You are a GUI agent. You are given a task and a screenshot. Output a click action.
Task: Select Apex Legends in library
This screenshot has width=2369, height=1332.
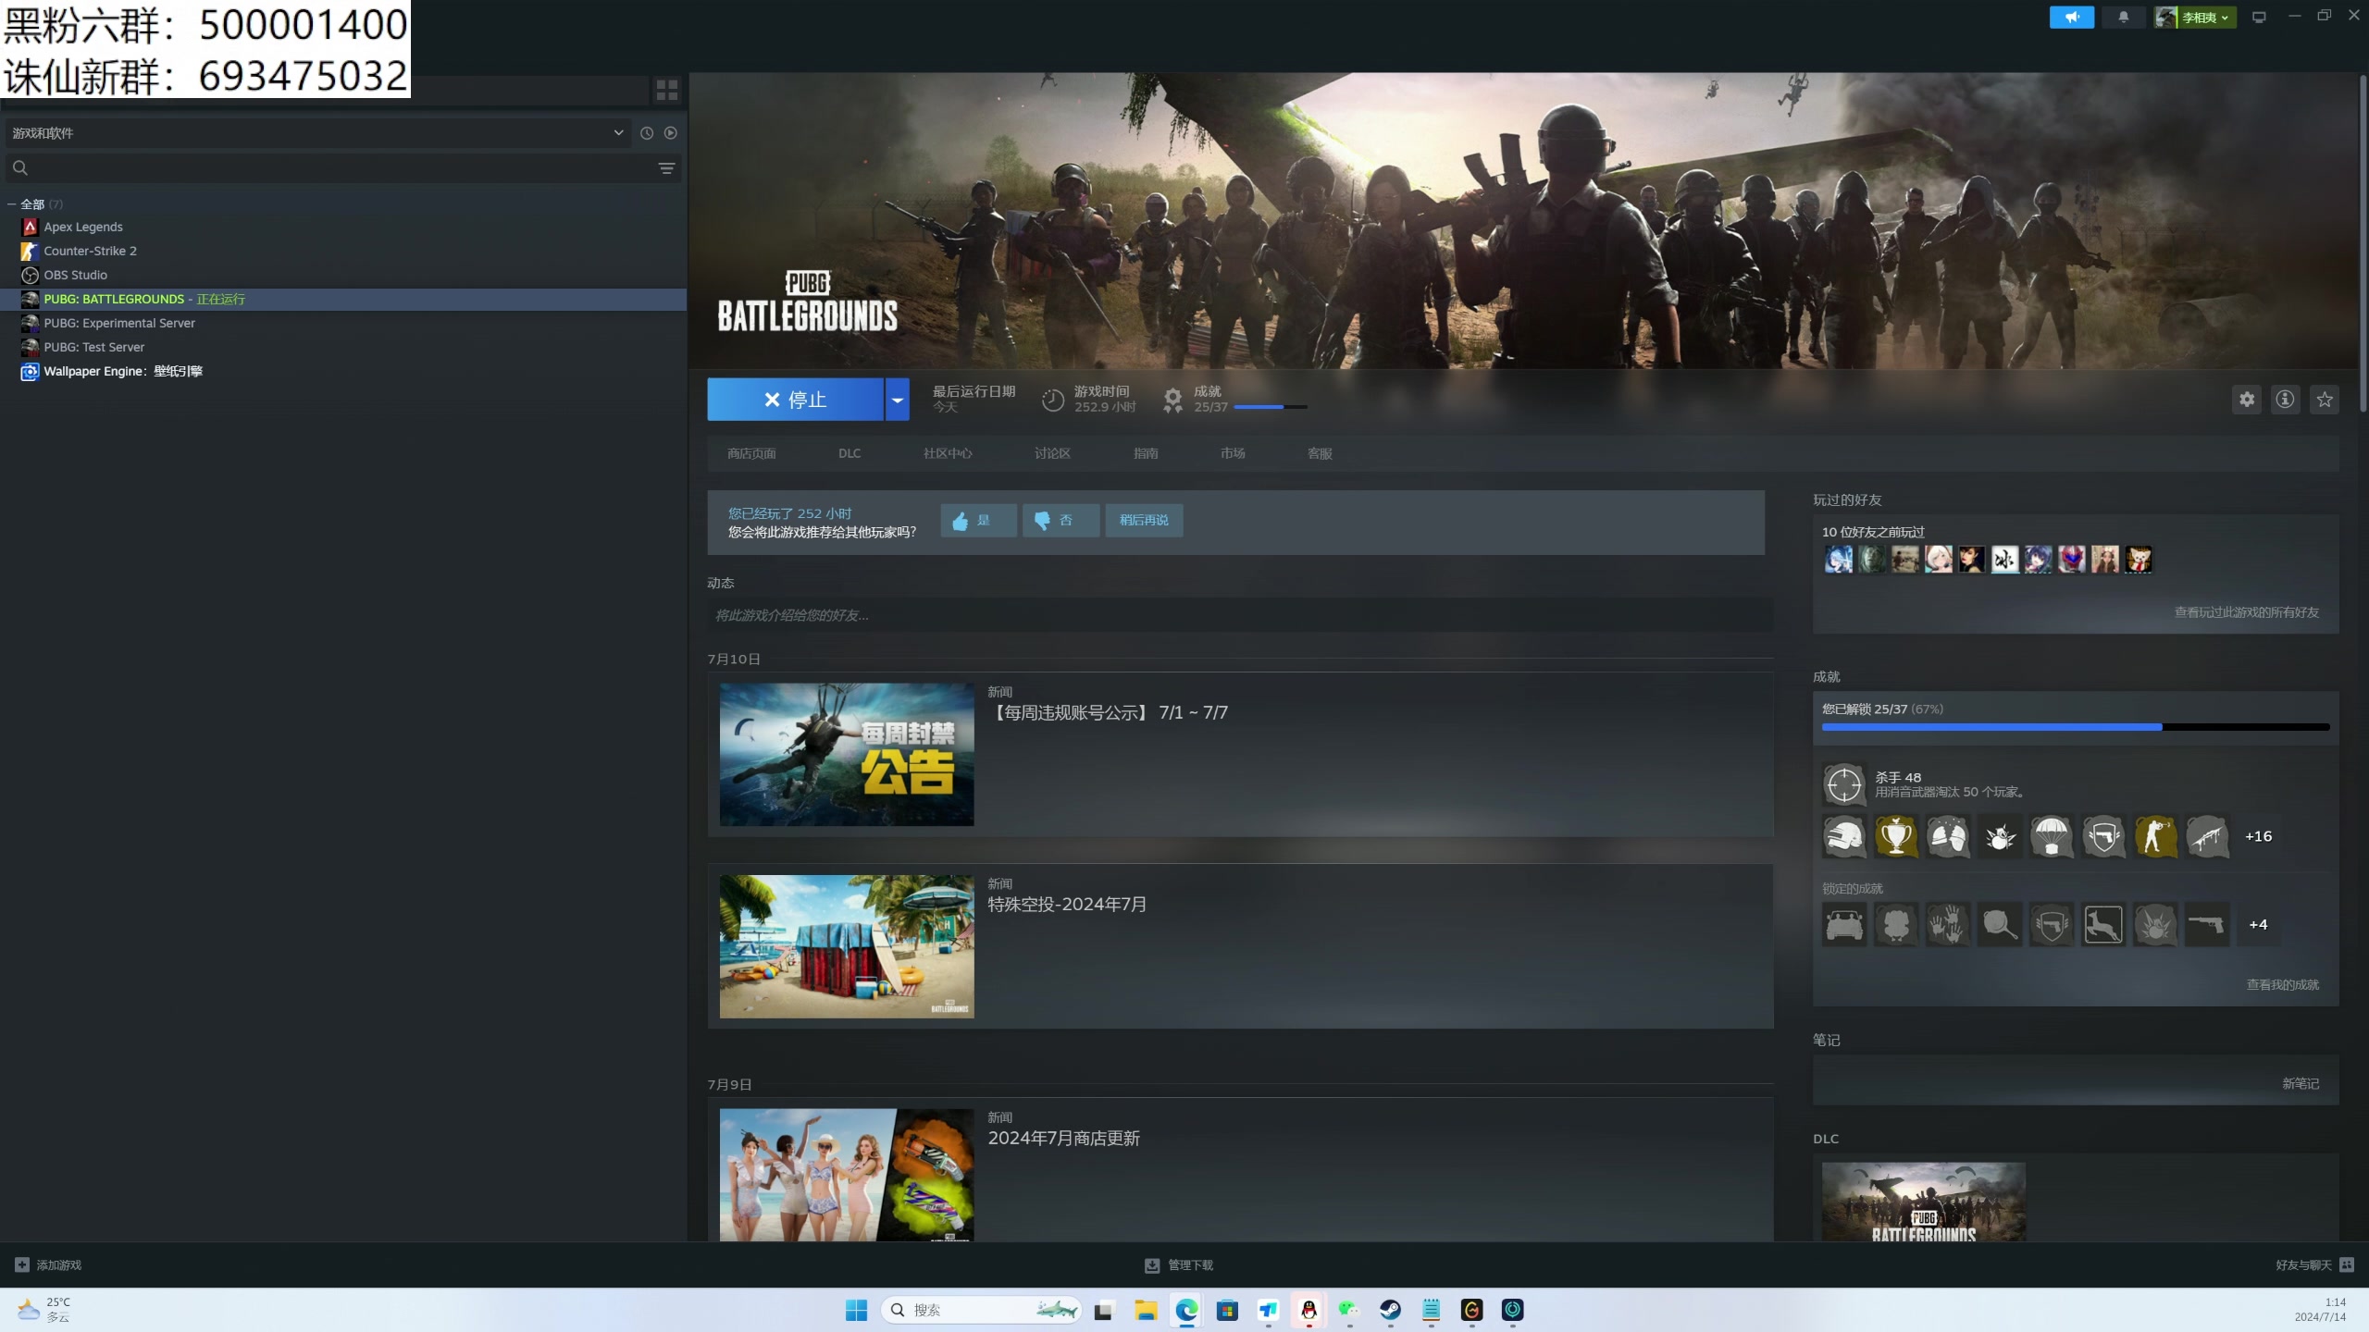83,227
